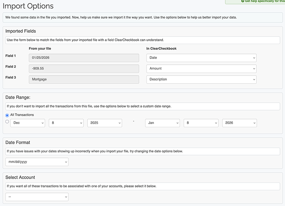The image size is (285, 206).
Task: Select the All Transactions radio button
Action: click(7, 115)
